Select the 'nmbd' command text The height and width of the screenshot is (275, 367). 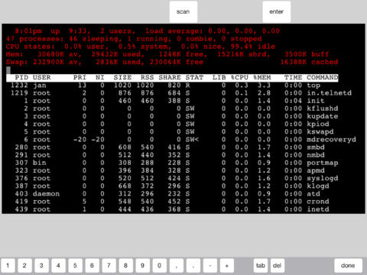point(316,155)
